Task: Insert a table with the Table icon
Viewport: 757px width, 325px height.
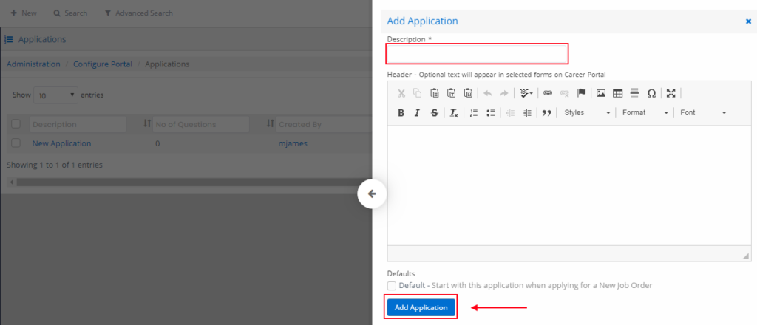Action: 617,93
